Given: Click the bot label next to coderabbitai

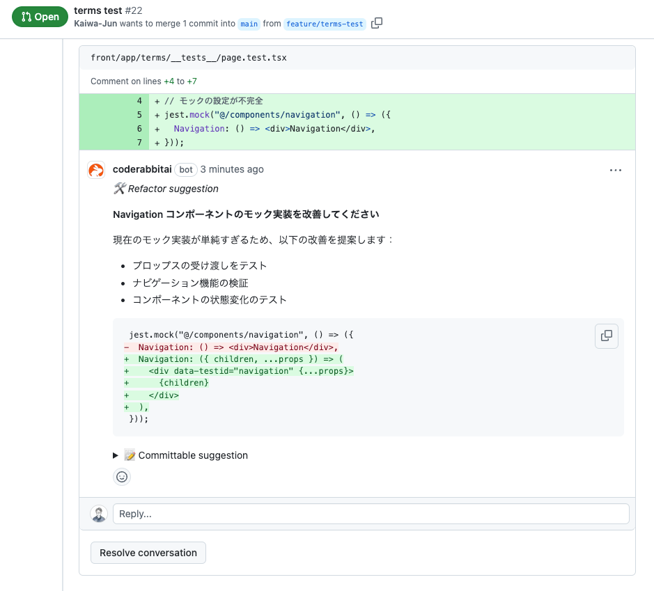Looking at the screenshot, I should [x=185, y=169].
